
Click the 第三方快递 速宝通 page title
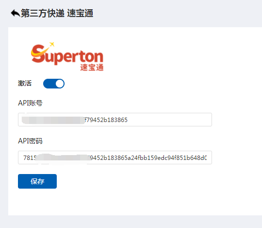pyautogui.click(x=57, y=13)
